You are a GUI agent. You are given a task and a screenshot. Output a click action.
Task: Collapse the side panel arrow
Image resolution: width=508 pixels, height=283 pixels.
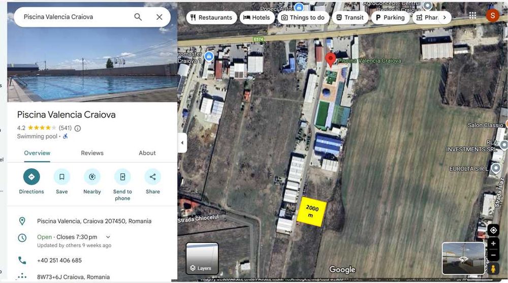point(182,143)
